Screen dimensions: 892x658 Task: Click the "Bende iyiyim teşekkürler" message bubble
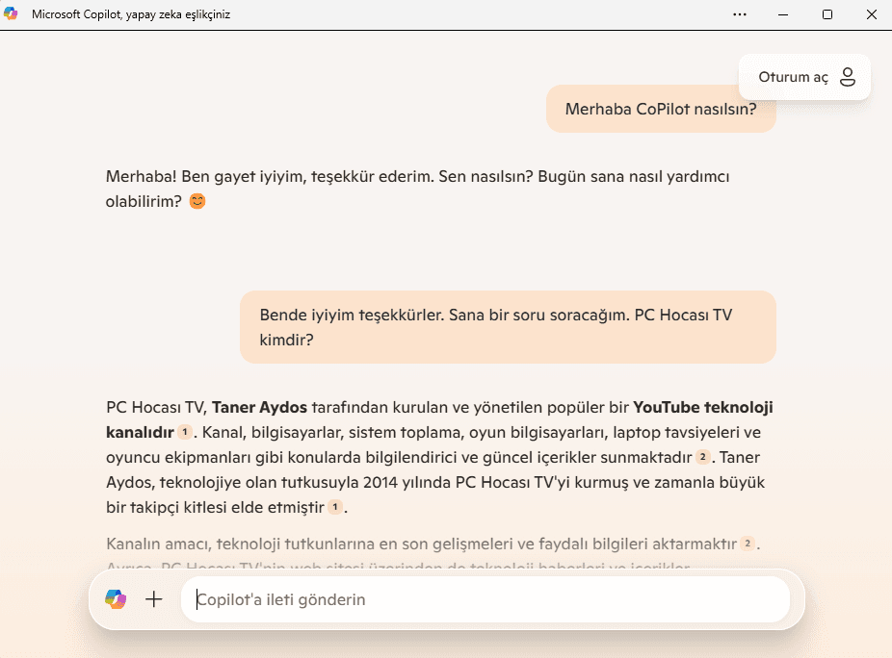[x=508, y=327]
